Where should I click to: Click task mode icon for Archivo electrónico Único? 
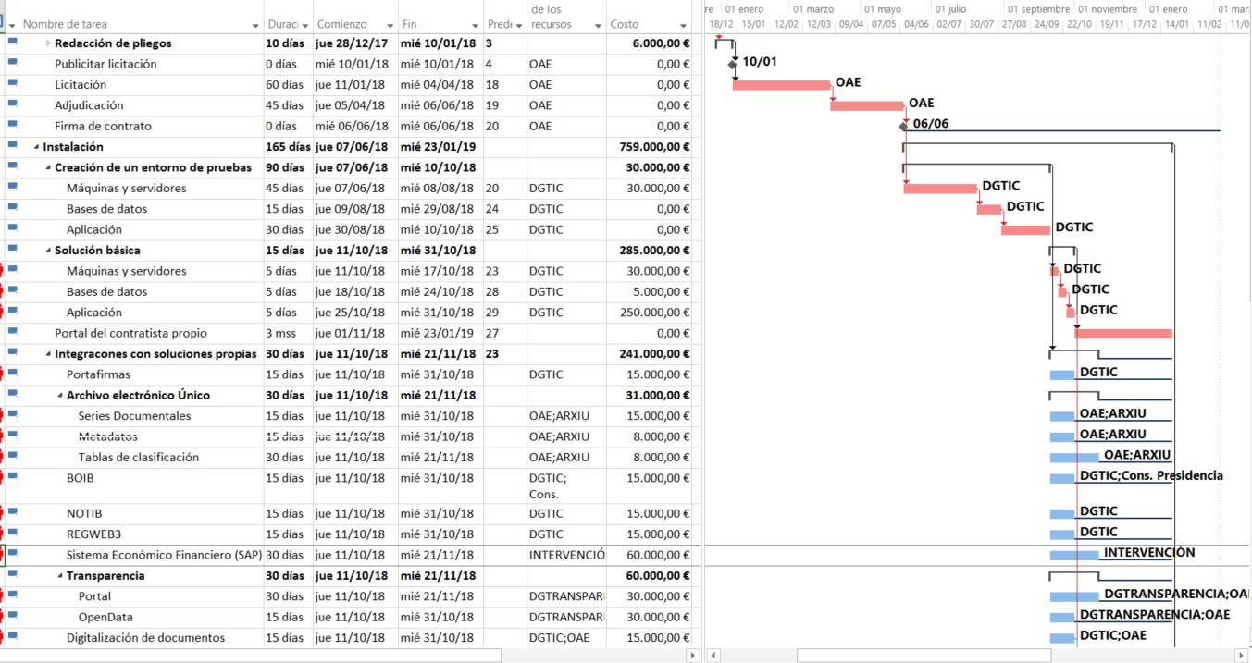tap(12, 395)
